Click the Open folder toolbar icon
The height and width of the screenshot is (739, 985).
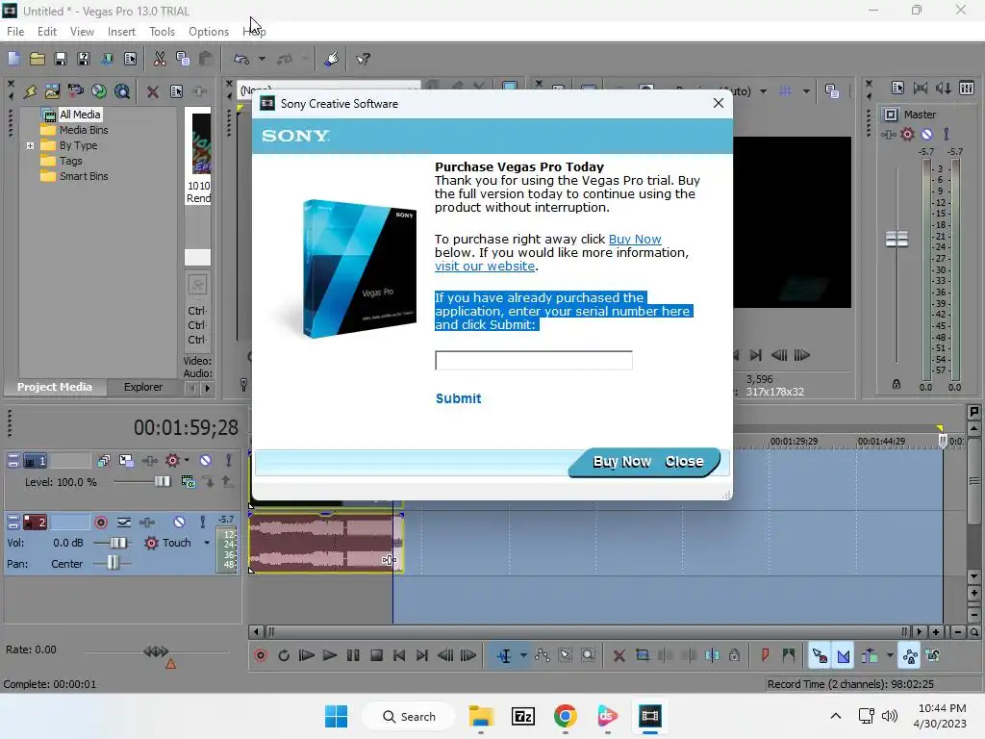point(38,59)
